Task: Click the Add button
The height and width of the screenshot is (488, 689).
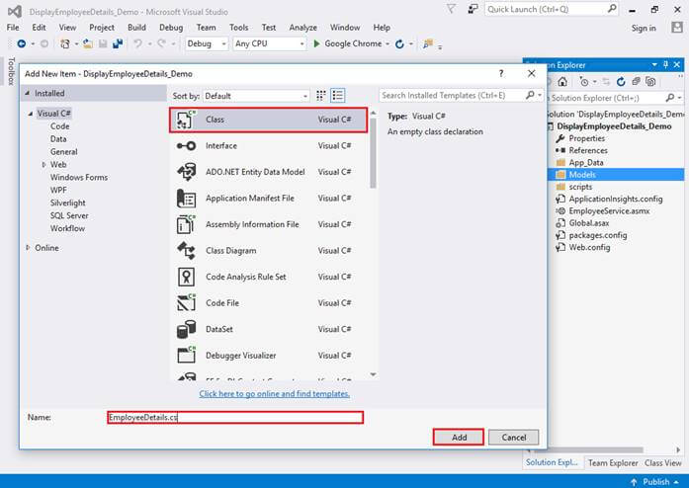Action: coord(459,437)
